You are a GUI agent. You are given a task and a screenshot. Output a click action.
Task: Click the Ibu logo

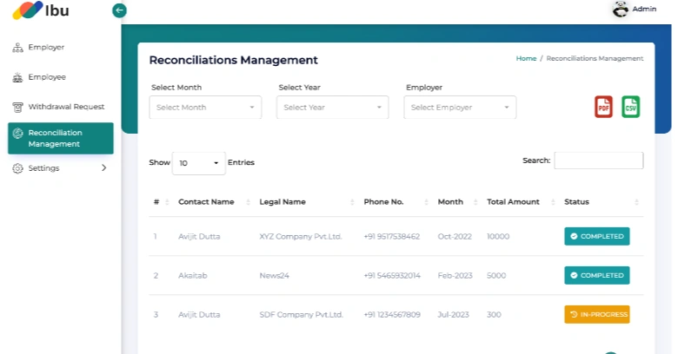coord(41,11)
